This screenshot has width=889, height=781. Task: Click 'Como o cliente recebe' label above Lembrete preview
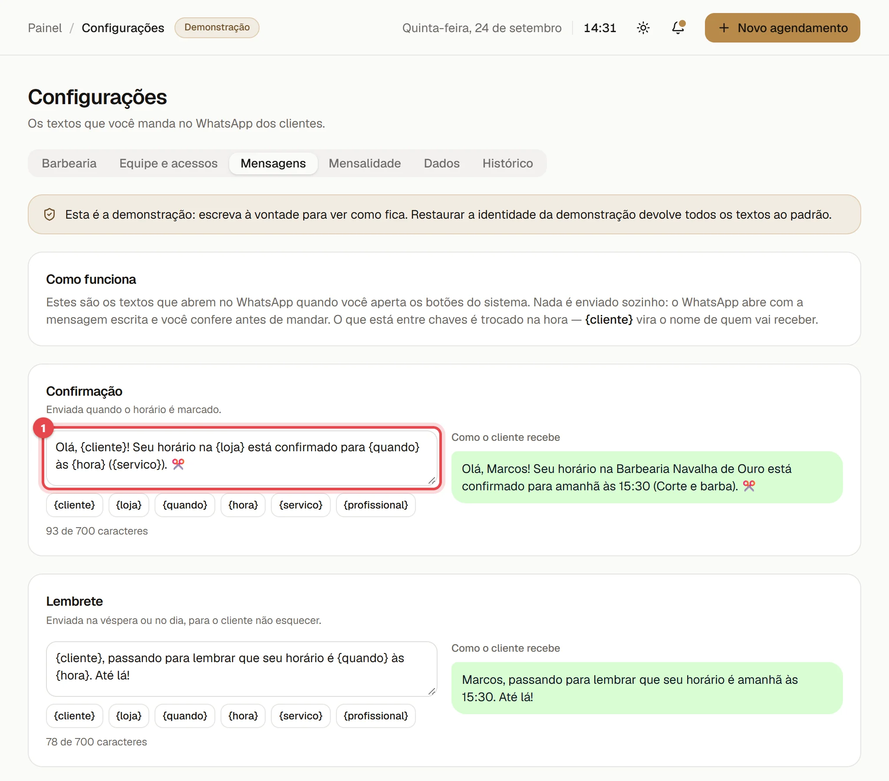click(x=505, y=648)
